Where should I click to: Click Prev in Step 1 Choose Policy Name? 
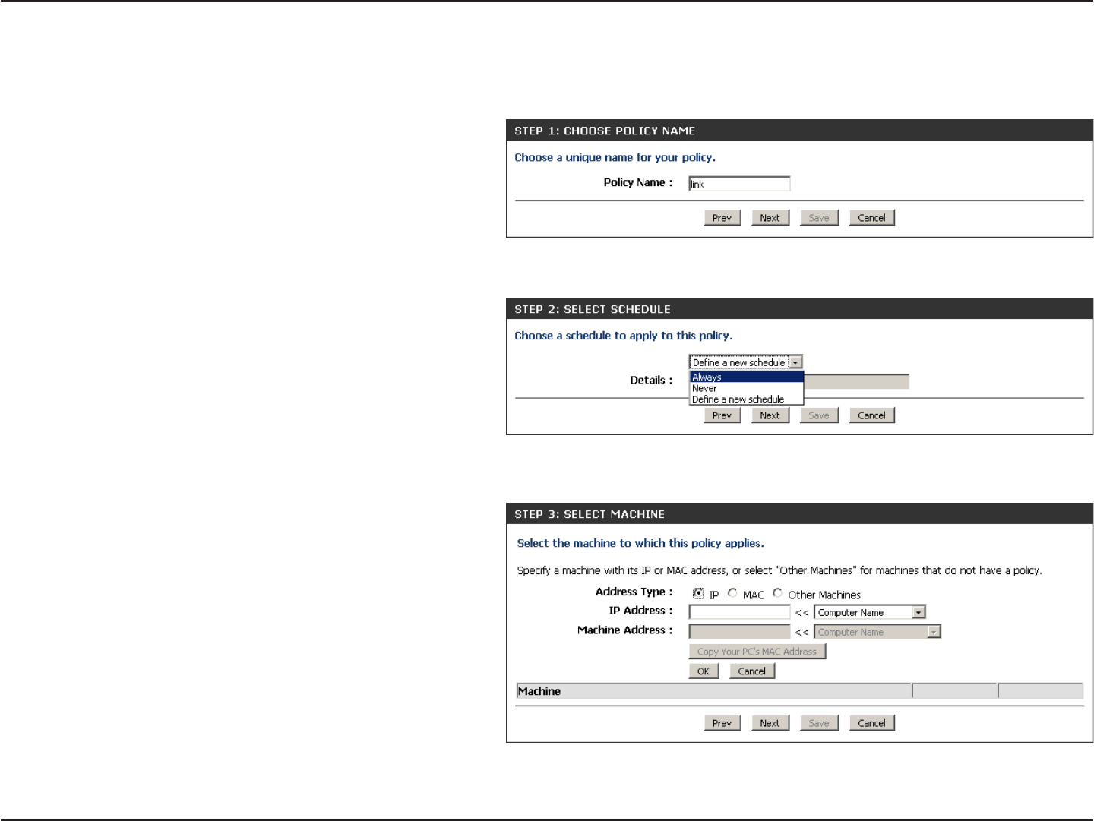point(722,218)
